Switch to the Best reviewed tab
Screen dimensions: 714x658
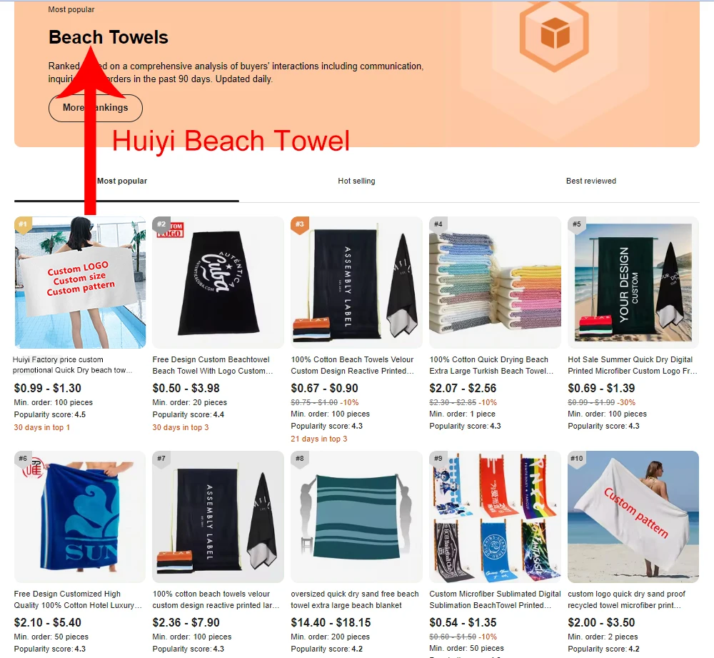[591, 181]
